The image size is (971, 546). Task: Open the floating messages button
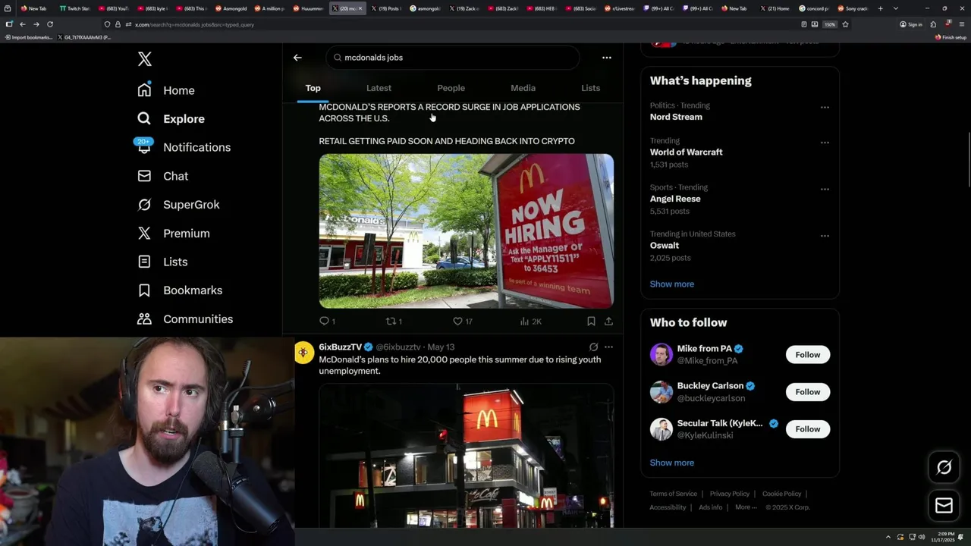944,506
